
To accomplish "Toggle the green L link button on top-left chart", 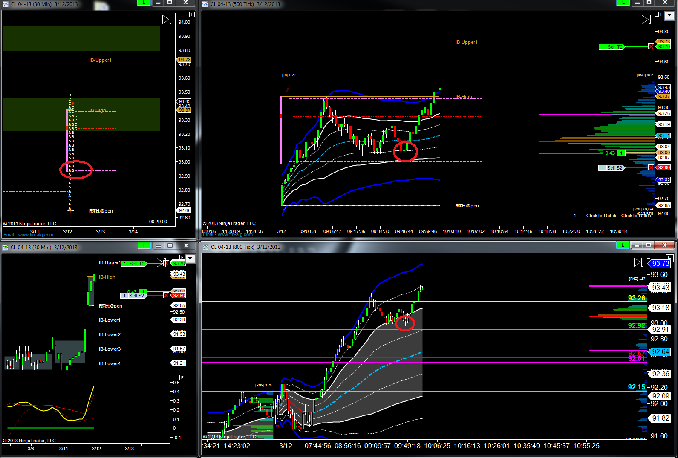I will click(x=144, y=3).
